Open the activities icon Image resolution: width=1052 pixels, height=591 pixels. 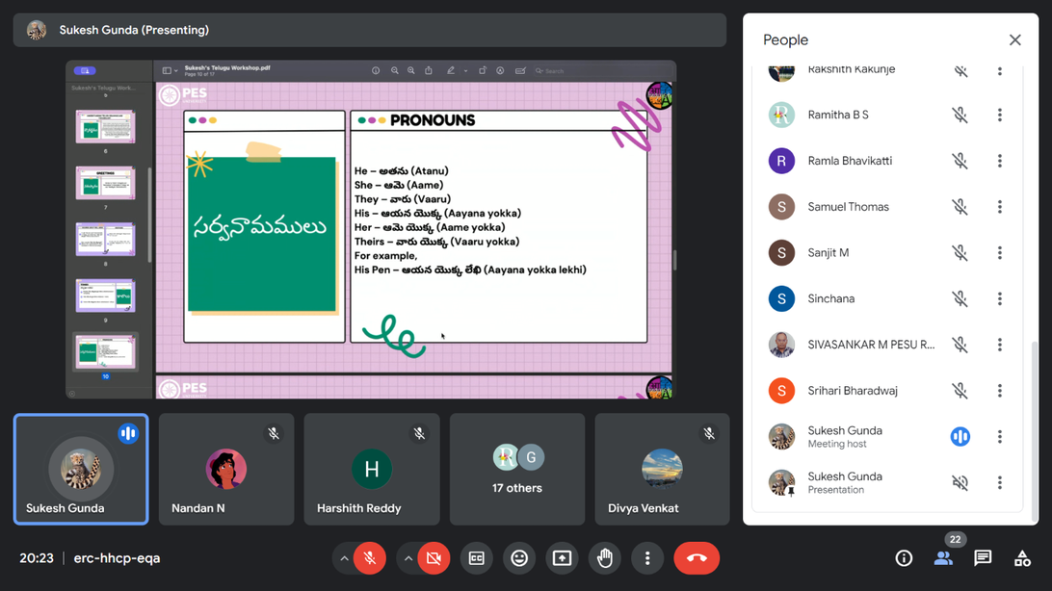point(1022,558)
